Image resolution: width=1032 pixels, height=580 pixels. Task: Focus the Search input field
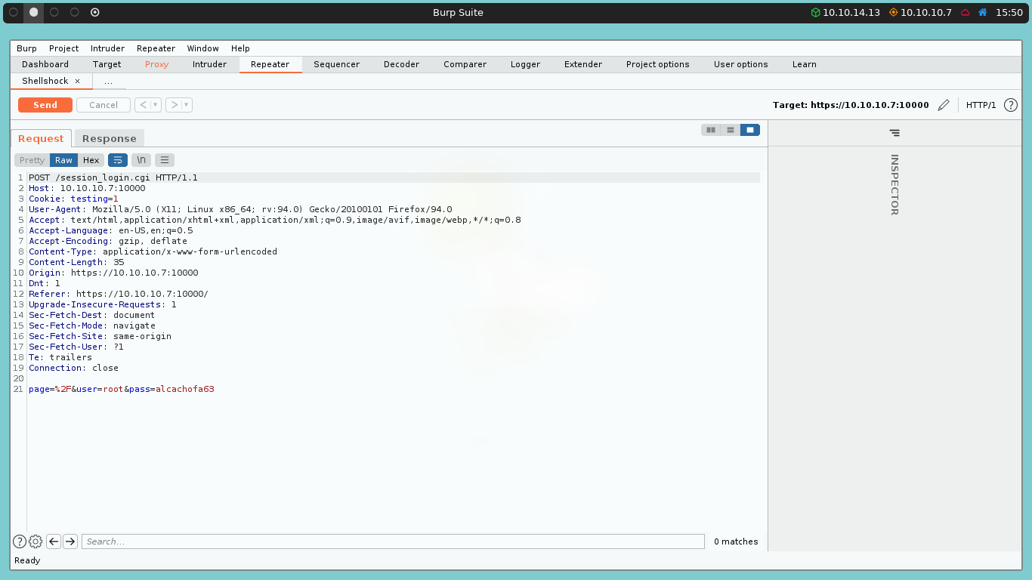coord(393,541)
